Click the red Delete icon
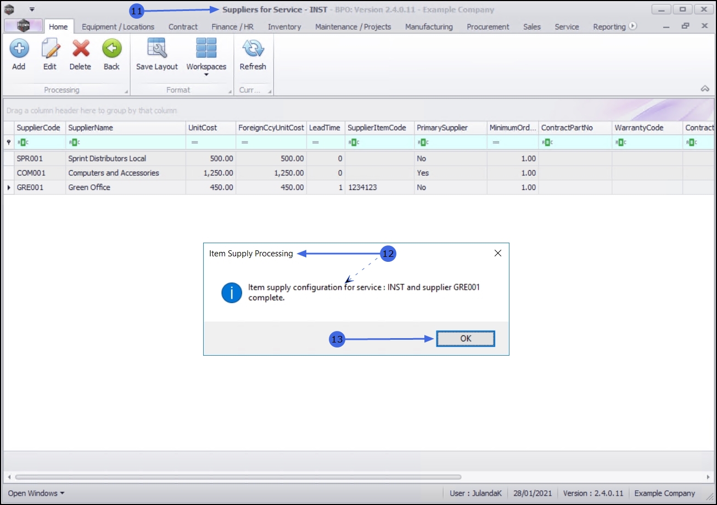The height and width of the screenshot is (505, 717). point(81,49)
